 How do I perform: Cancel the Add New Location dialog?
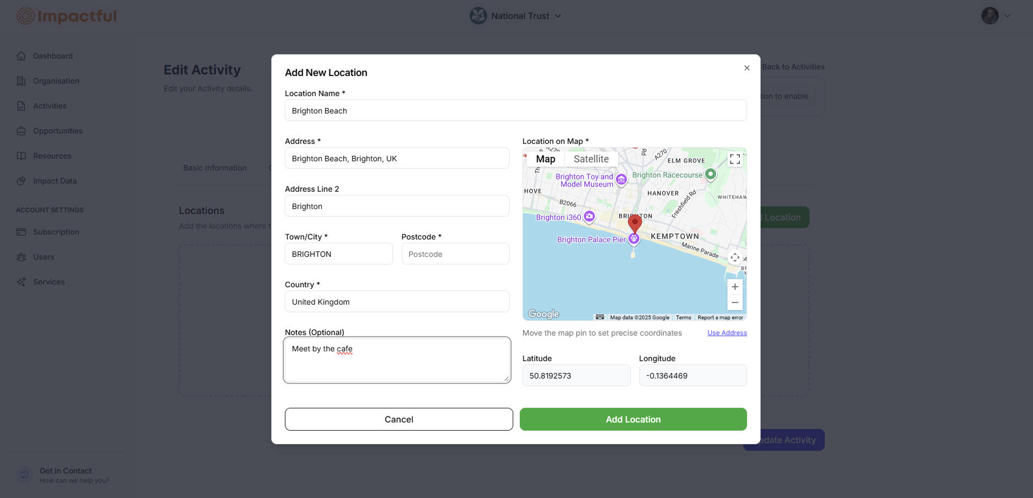[x=399, y=419]
